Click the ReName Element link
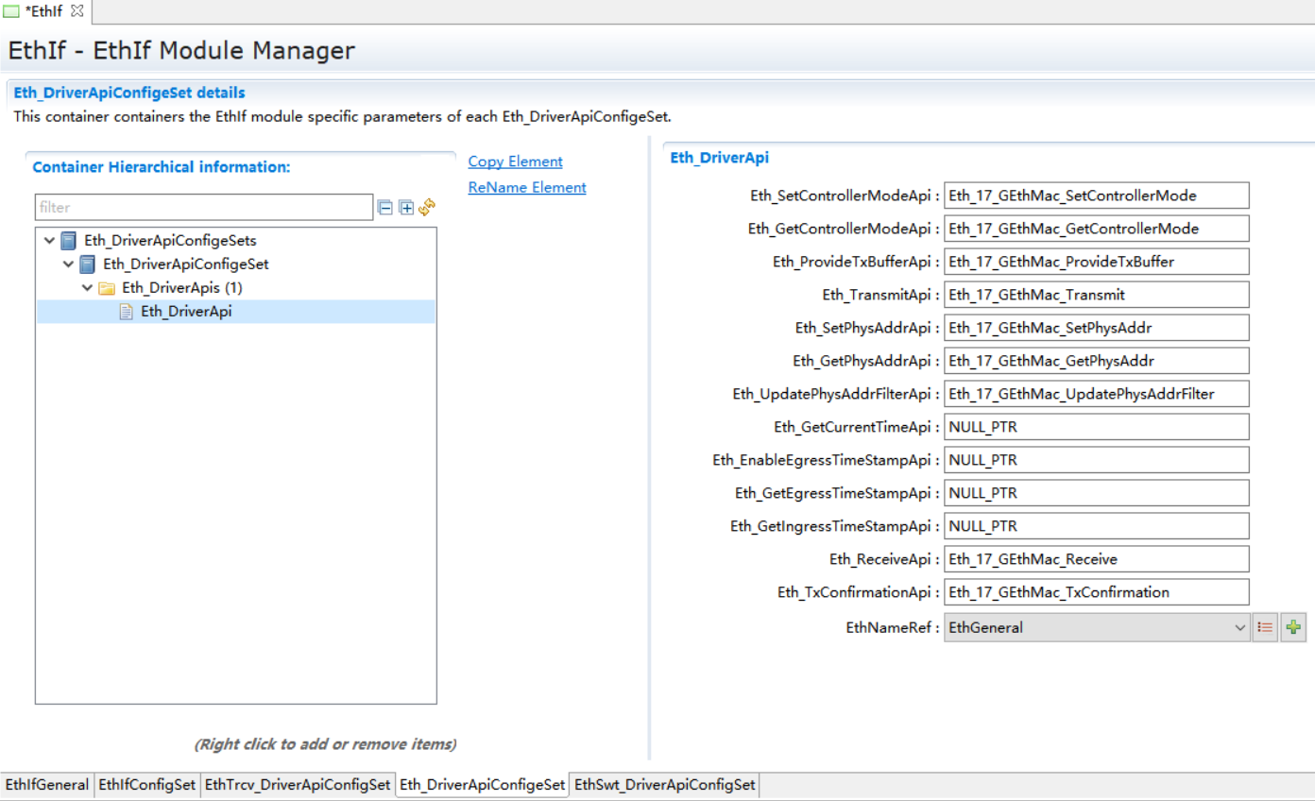The image size is (1315, 801). [527, 187]
